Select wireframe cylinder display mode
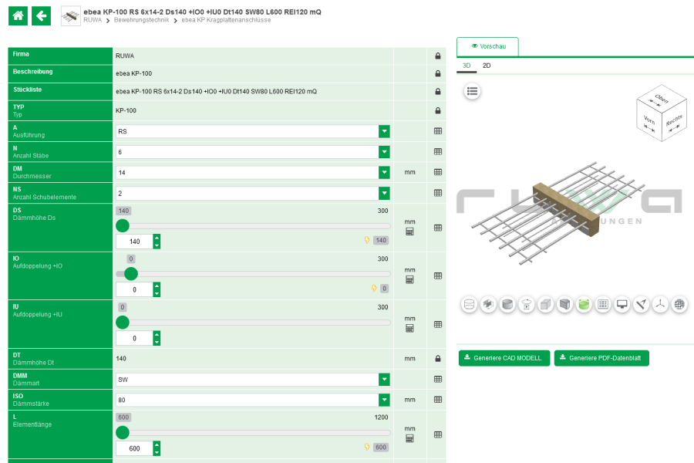Image resolution: width=694 pixels, height=463 pixels. [x=469, y=305]
